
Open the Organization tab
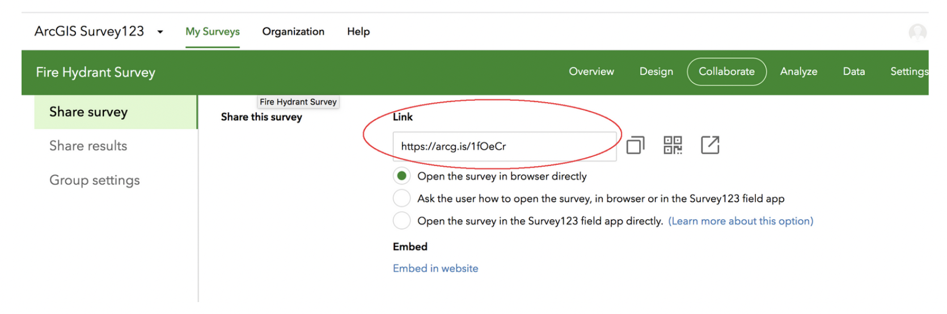tap(293, 32)
